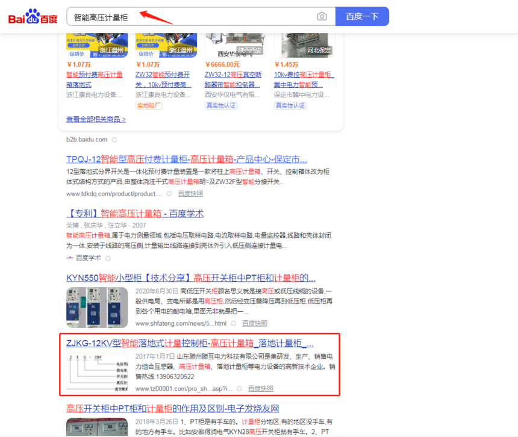Click the 百度一下 search button
Viewport: 518px width, 437px height.
tap(362, 16)
